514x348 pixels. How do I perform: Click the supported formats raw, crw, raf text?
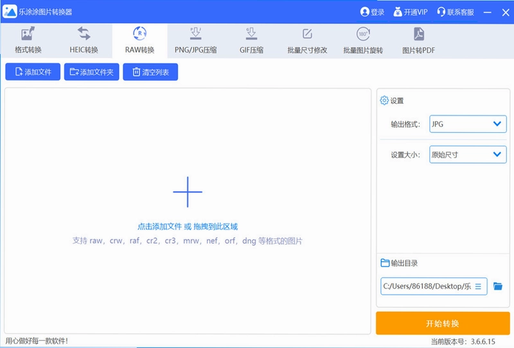point(188,241)
